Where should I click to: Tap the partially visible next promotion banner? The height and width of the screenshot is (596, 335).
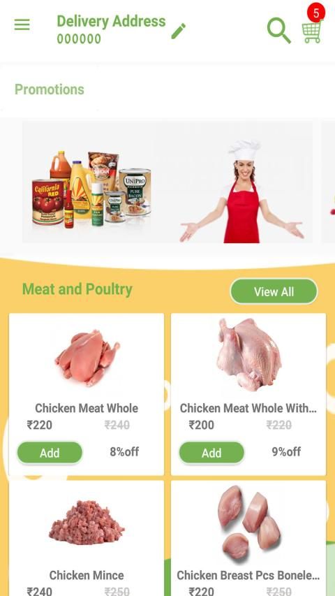(x=329, y=182)
